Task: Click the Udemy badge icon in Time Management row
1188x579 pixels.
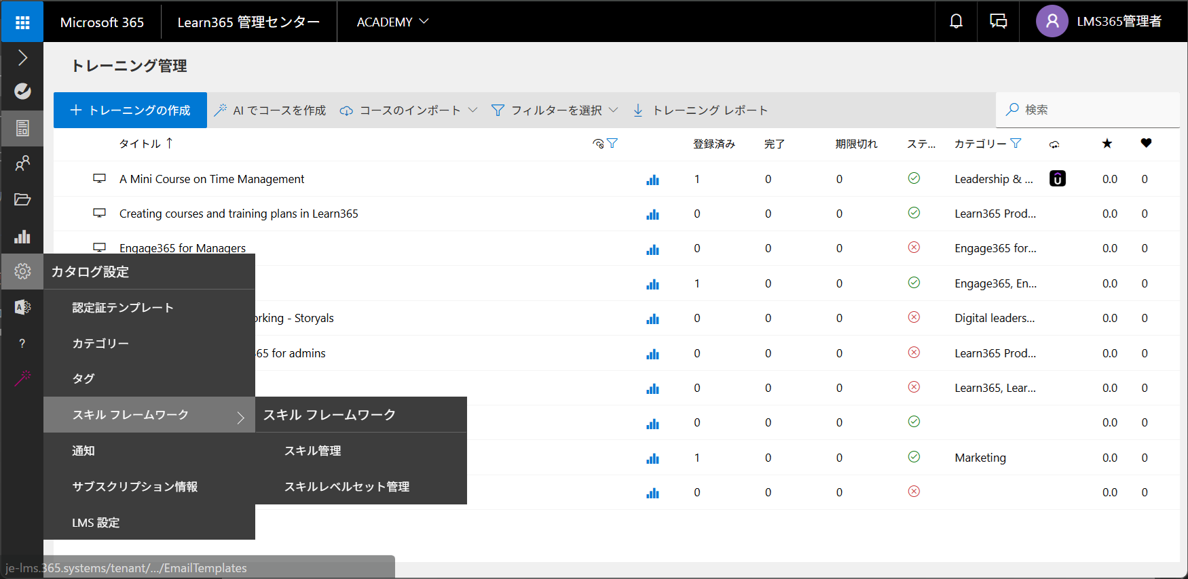Action: pos(1057,178)
